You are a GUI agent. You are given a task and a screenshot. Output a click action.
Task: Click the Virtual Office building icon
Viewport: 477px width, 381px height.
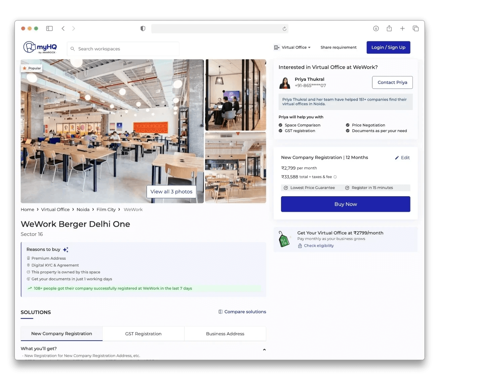[277, 48]
